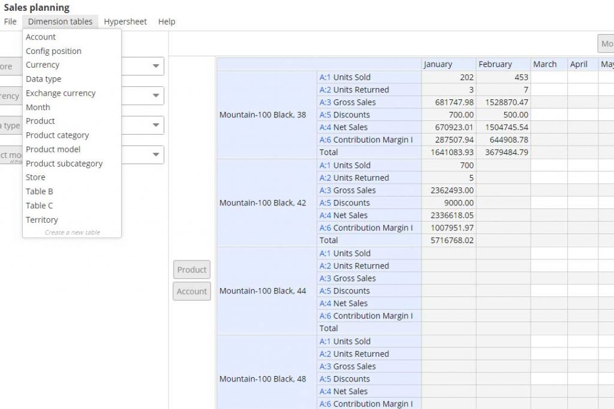
Task: Click Create a new table
Action: point(72,232)
